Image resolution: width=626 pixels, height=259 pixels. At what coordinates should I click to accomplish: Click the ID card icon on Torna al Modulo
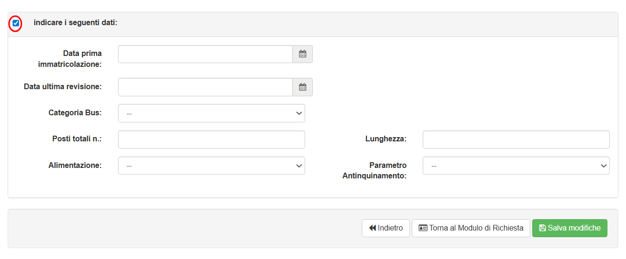pos(423,228)
